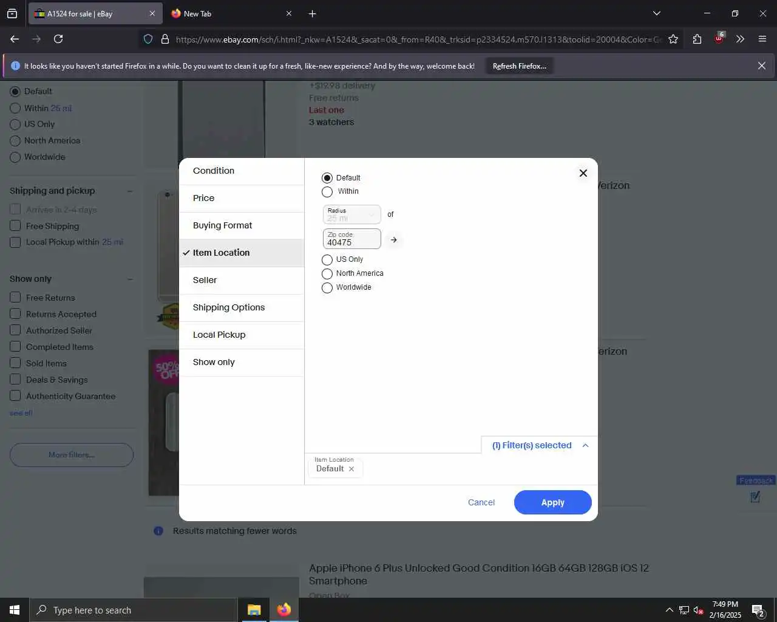Viewport: 777px width, 622px height.
Task: Close the A1524 eBay tab
Action: point(152,13)
